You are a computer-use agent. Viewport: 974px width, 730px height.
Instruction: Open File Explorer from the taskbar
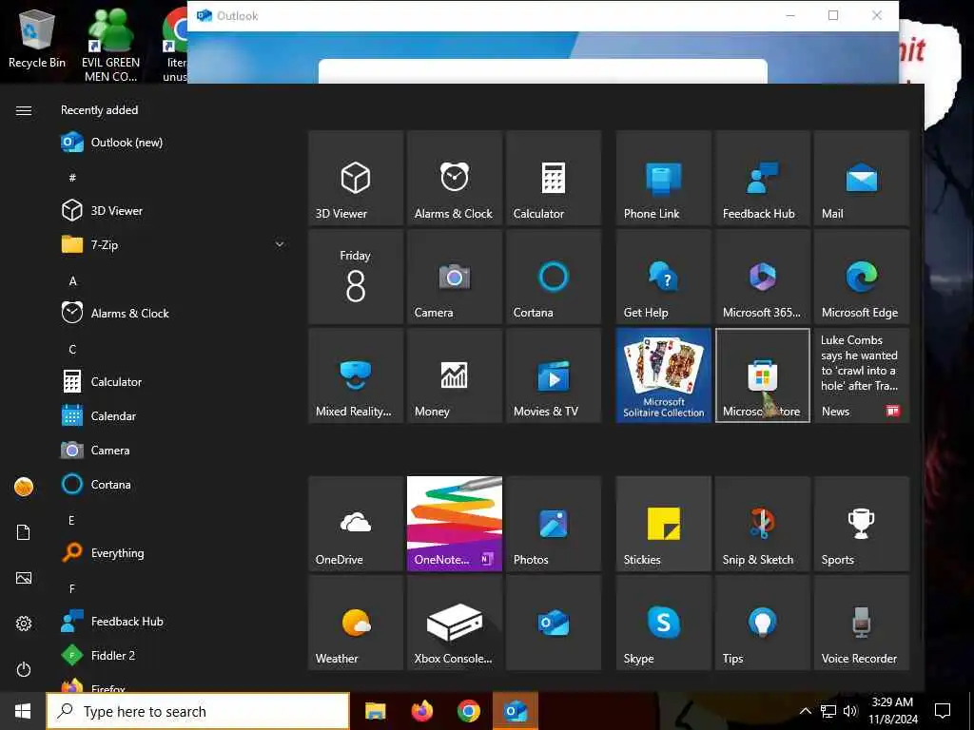[375, 711]
